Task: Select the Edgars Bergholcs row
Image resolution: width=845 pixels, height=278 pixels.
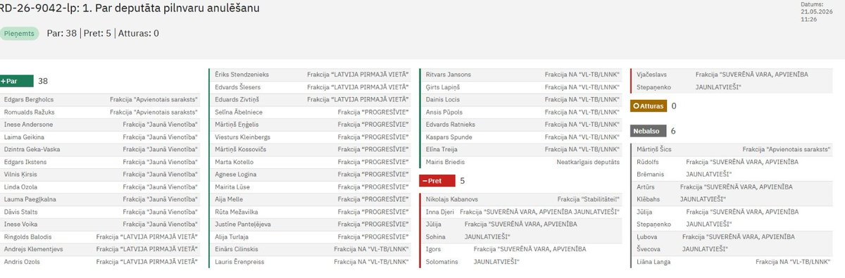Action: point(101,100)
